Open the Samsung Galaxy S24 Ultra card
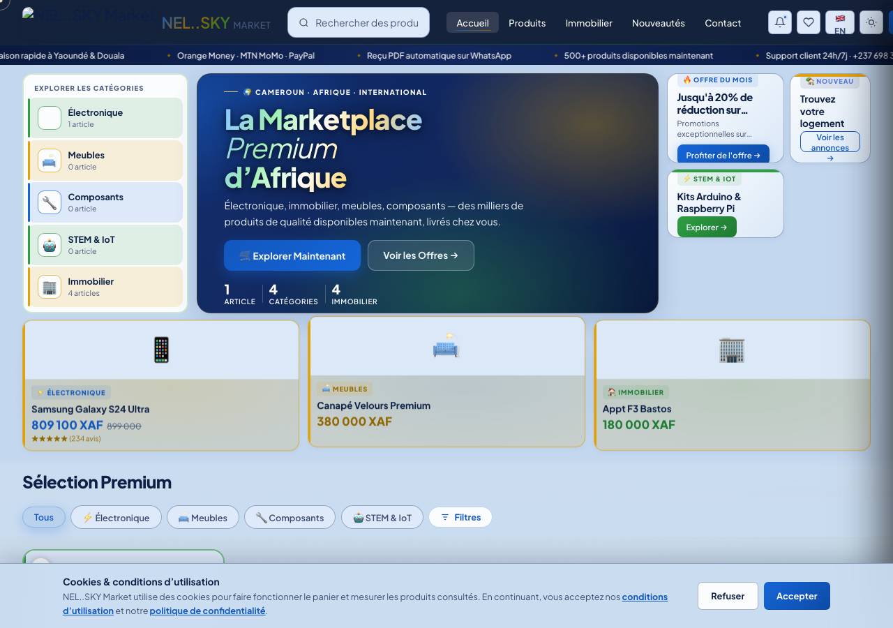 (x=161, y=385)
